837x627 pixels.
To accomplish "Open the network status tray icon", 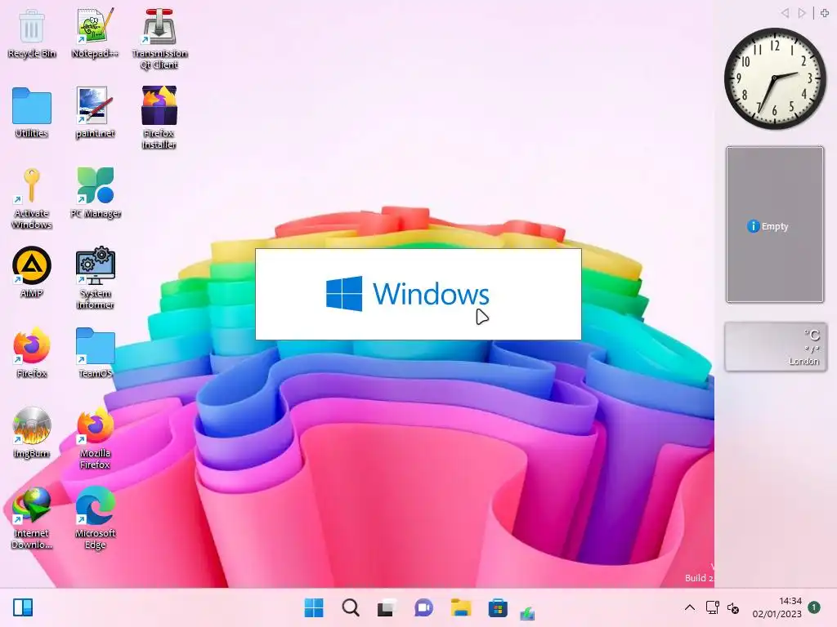I will click(x=712, y=607).
